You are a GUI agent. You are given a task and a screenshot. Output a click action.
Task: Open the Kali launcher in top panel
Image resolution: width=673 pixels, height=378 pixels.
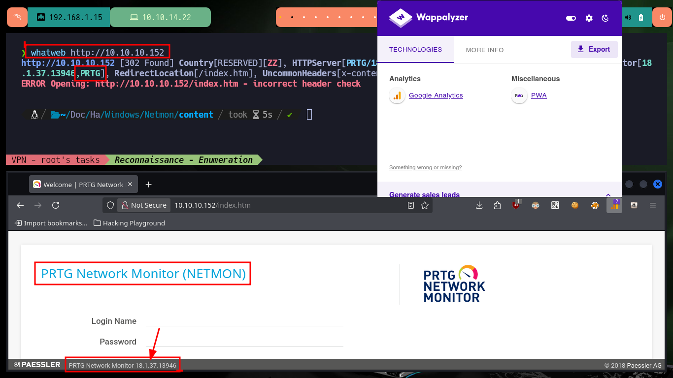(17, 17)
